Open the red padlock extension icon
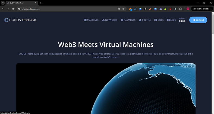This screenshot has height=114, width=214. point(170,9)
